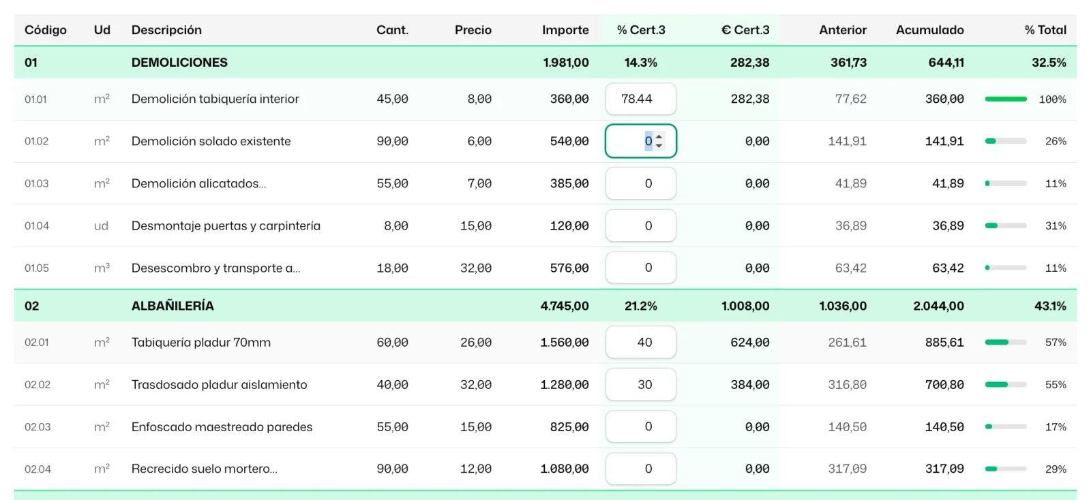Click the progress bar for Demolición tabiquería interior
Viewport: 1091px width, 500px height.
click(1006, 99)
